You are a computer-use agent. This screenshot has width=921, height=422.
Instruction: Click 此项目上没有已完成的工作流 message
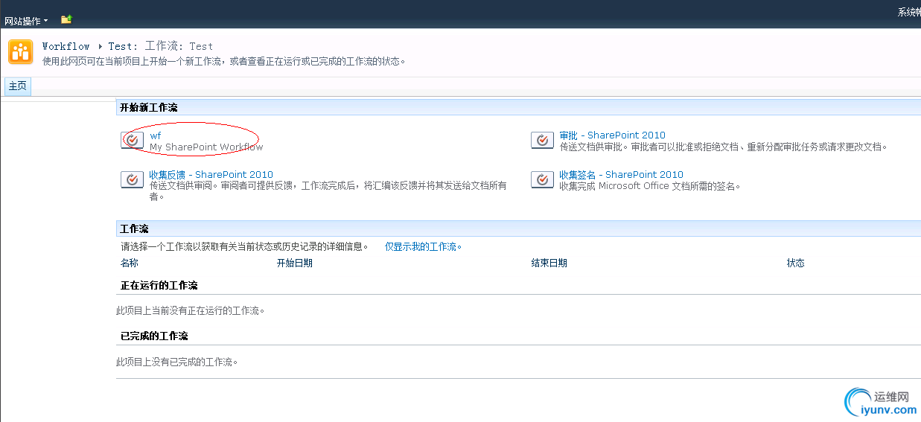coord(177,362)
